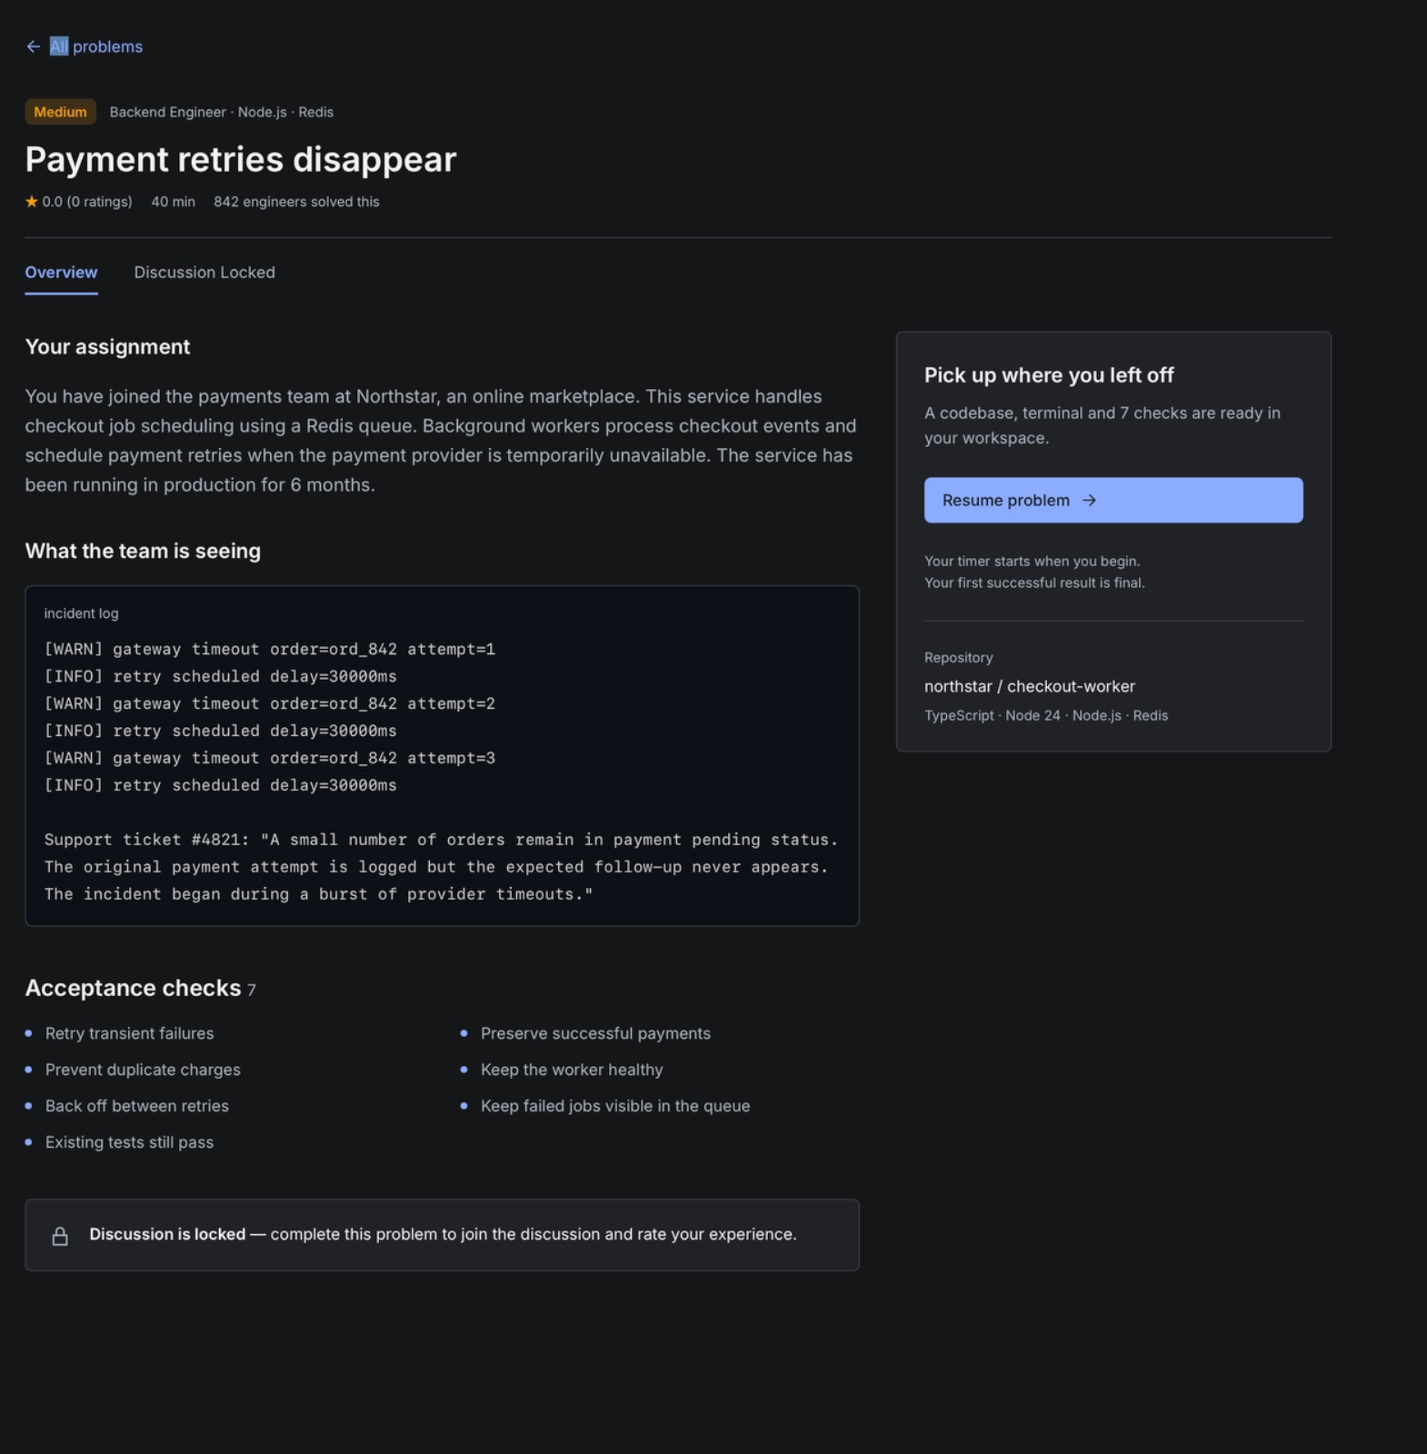The image size is (1427, 1454).
Task: Click Backend Engineer · Node.js · Redis tags
Action: [222, 112]
